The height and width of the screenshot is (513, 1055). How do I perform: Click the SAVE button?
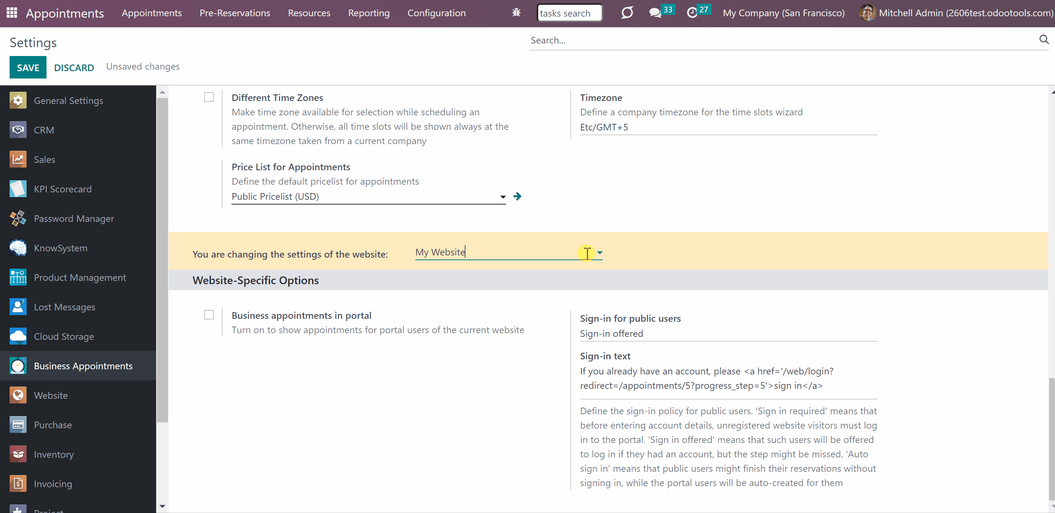click(x=28, y=67)
